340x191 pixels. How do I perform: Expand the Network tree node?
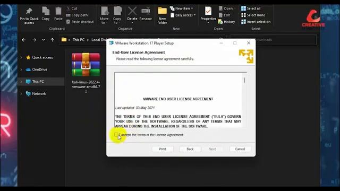(21, 93)
